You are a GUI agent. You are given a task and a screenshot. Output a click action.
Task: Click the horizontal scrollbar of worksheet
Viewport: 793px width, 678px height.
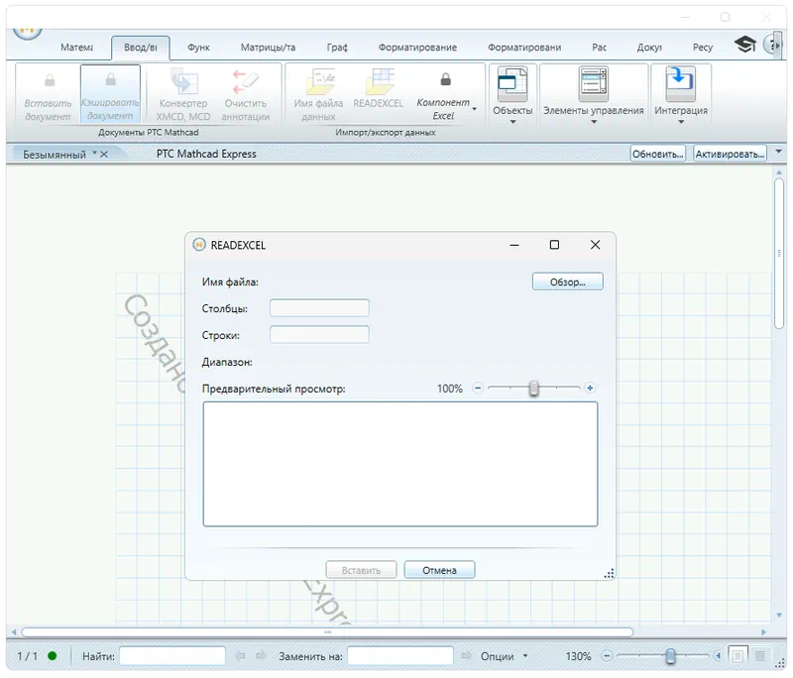pyautogui.click(x=327, y=632)
